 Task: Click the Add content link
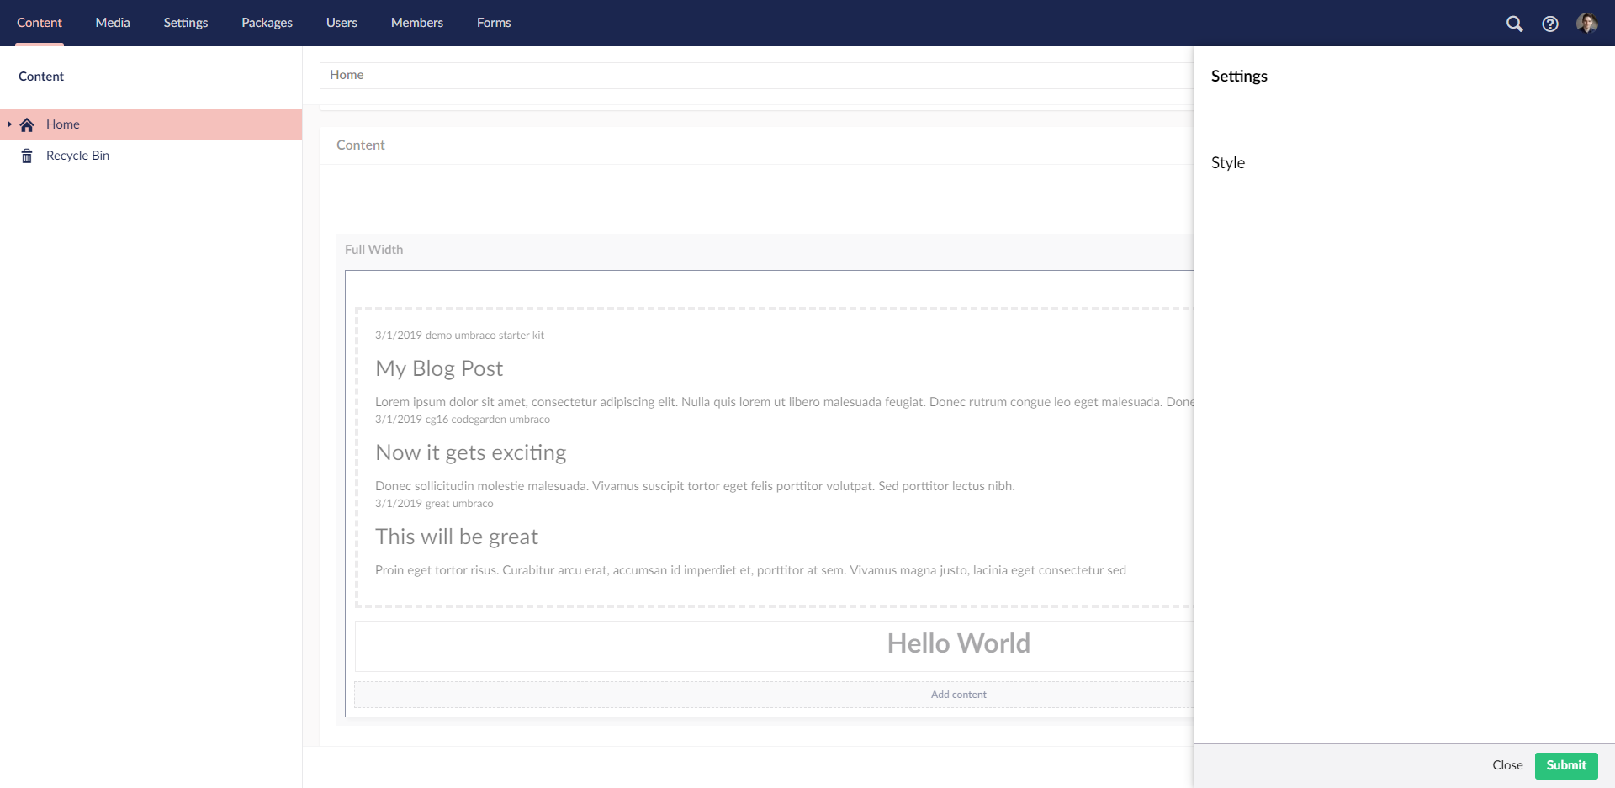pyautogui.click(x=958, y=694)
